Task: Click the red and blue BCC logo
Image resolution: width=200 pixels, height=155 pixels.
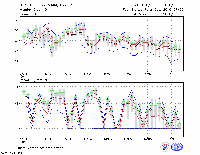Action: pyautogui.click(x=165, y=147)
